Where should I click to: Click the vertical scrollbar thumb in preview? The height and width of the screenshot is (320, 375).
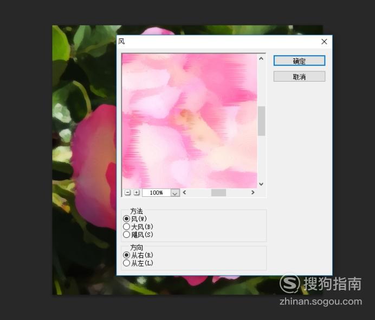click(x=261, y=121)
